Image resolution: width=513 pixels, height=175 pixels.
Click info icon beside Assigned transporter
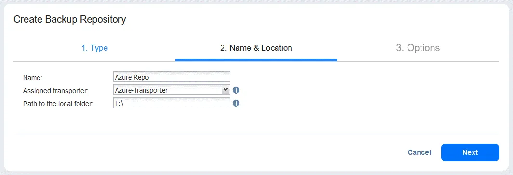pyautogui.click(x=236, y=90)
